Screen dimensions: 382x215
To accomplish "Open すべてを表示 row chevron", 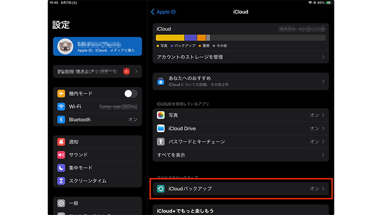I will tap(323, 155).
